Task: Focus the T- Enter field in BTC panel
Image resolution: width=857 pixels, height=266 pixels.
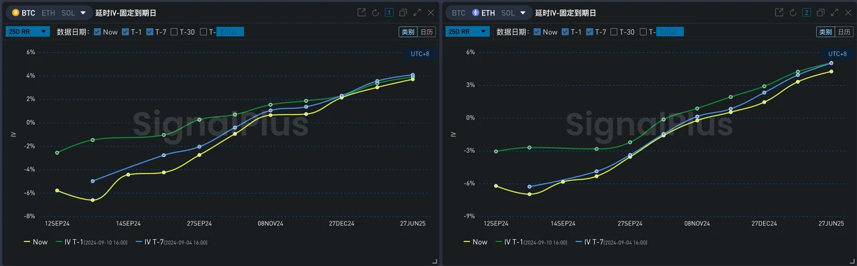Action: [230, 31]
